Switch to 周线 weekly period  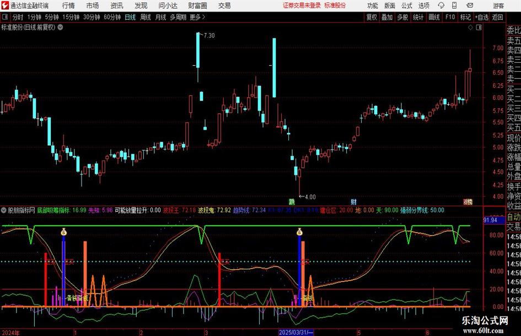pos(146,17)
